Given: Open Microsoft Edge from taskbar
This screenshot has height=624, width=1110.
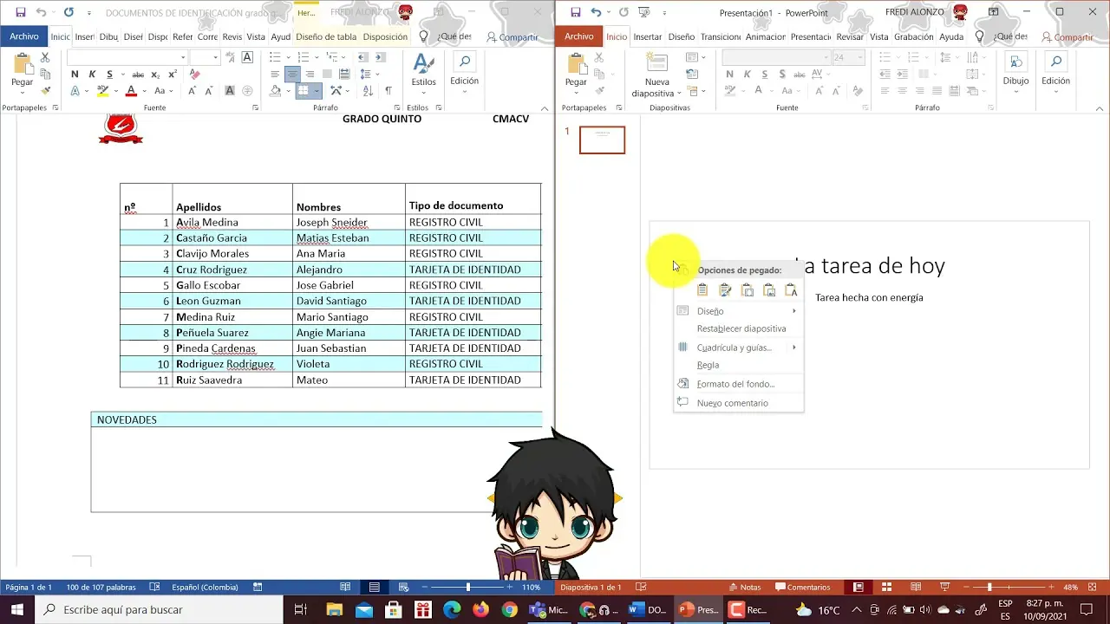Looking at the screenshot, I should pos(452,610).
